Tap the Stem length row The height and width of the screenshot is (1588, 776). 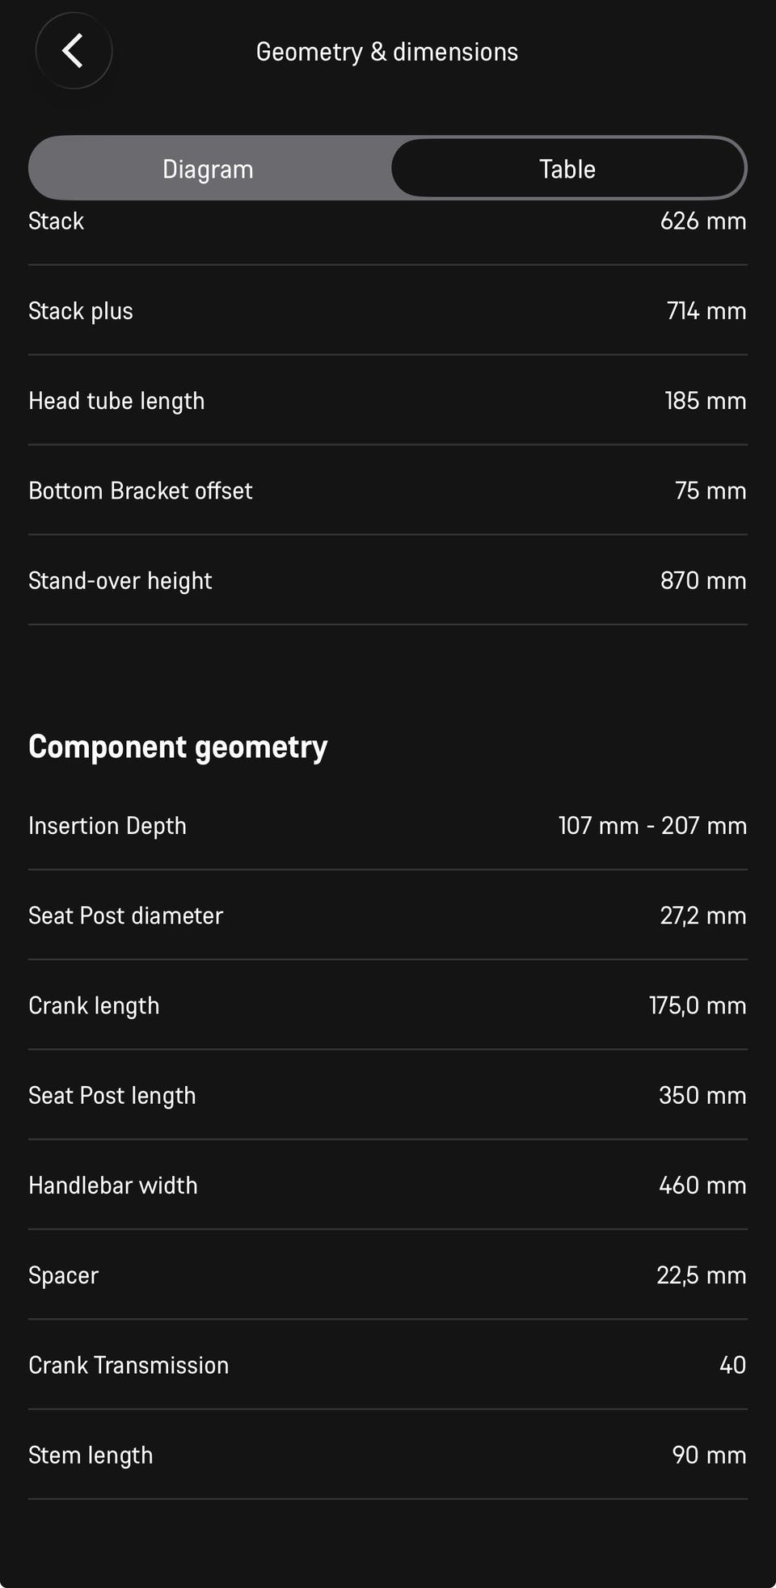click(x=388, y=1454)
